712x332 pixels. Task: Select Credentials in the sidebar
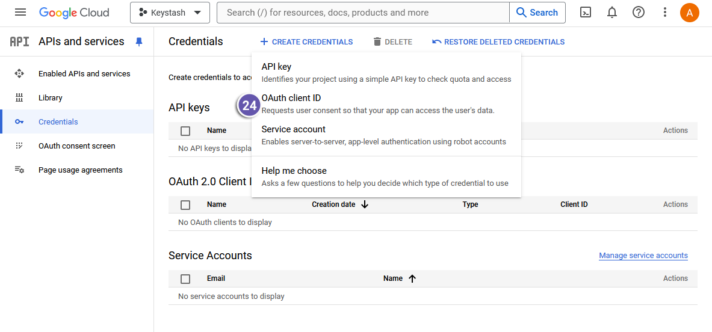pos(77,121)
